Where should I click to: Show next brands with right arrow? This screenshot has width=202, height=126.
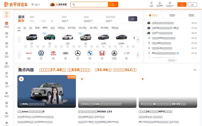tap(138, 55)
